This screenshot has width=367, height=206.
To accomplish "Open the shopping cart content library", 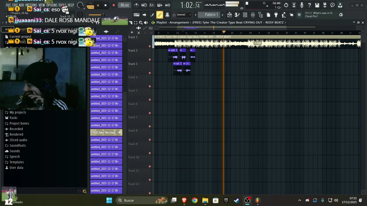I will 299,15.
